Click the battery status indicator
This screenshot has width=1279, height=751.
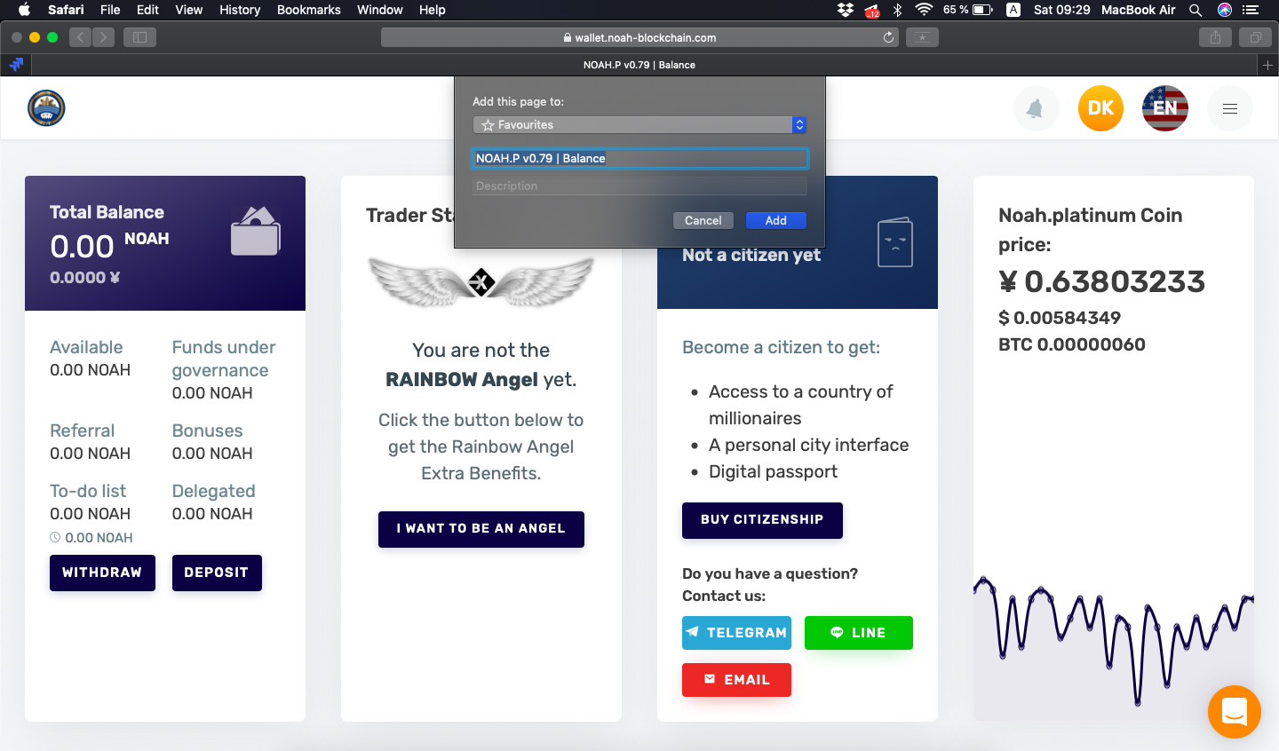click(x=982, y=10)
